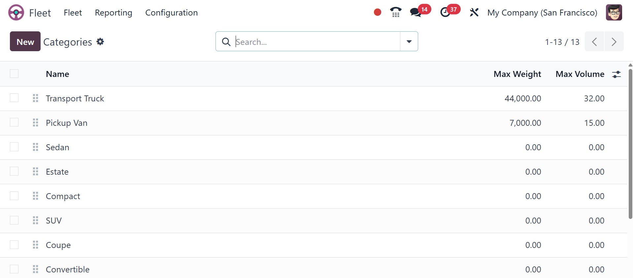Viewport: 633px width, 278px height.
Task: Click the Fleet app logo icon
Action: point(16,13)
